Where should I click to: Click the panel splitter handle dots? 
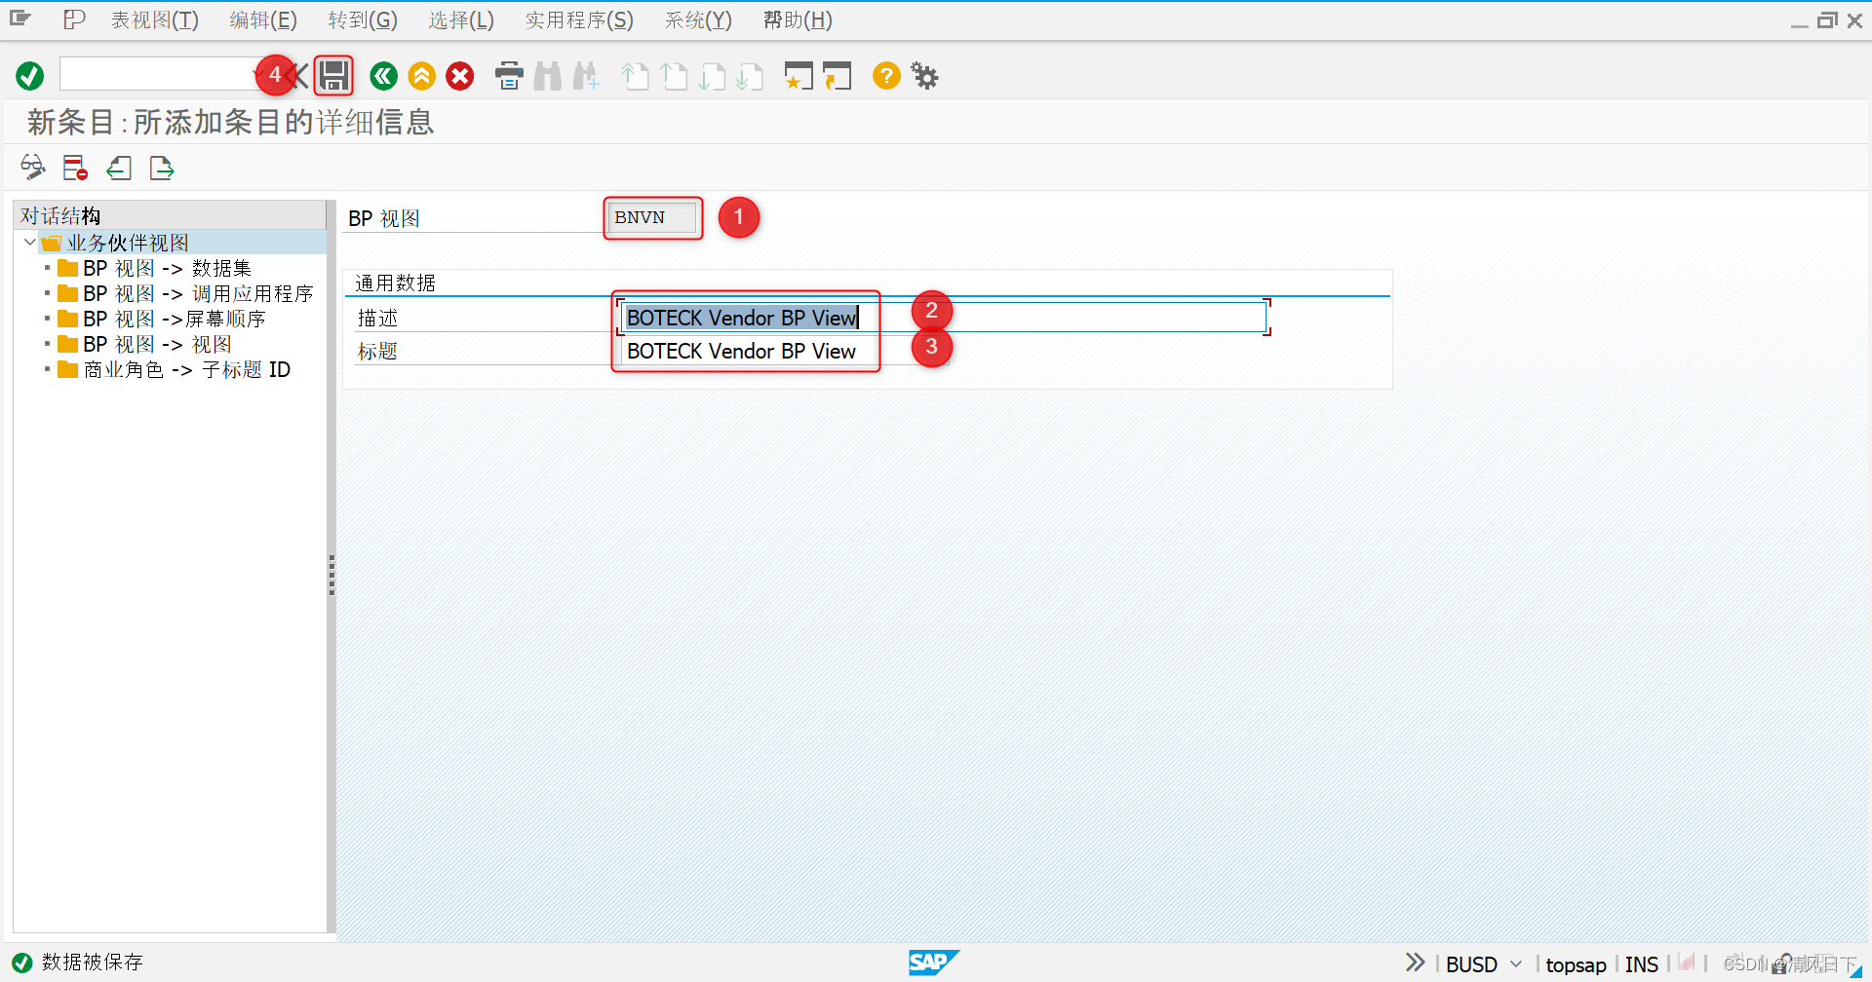pyautogui.click(x=331, y=575)
